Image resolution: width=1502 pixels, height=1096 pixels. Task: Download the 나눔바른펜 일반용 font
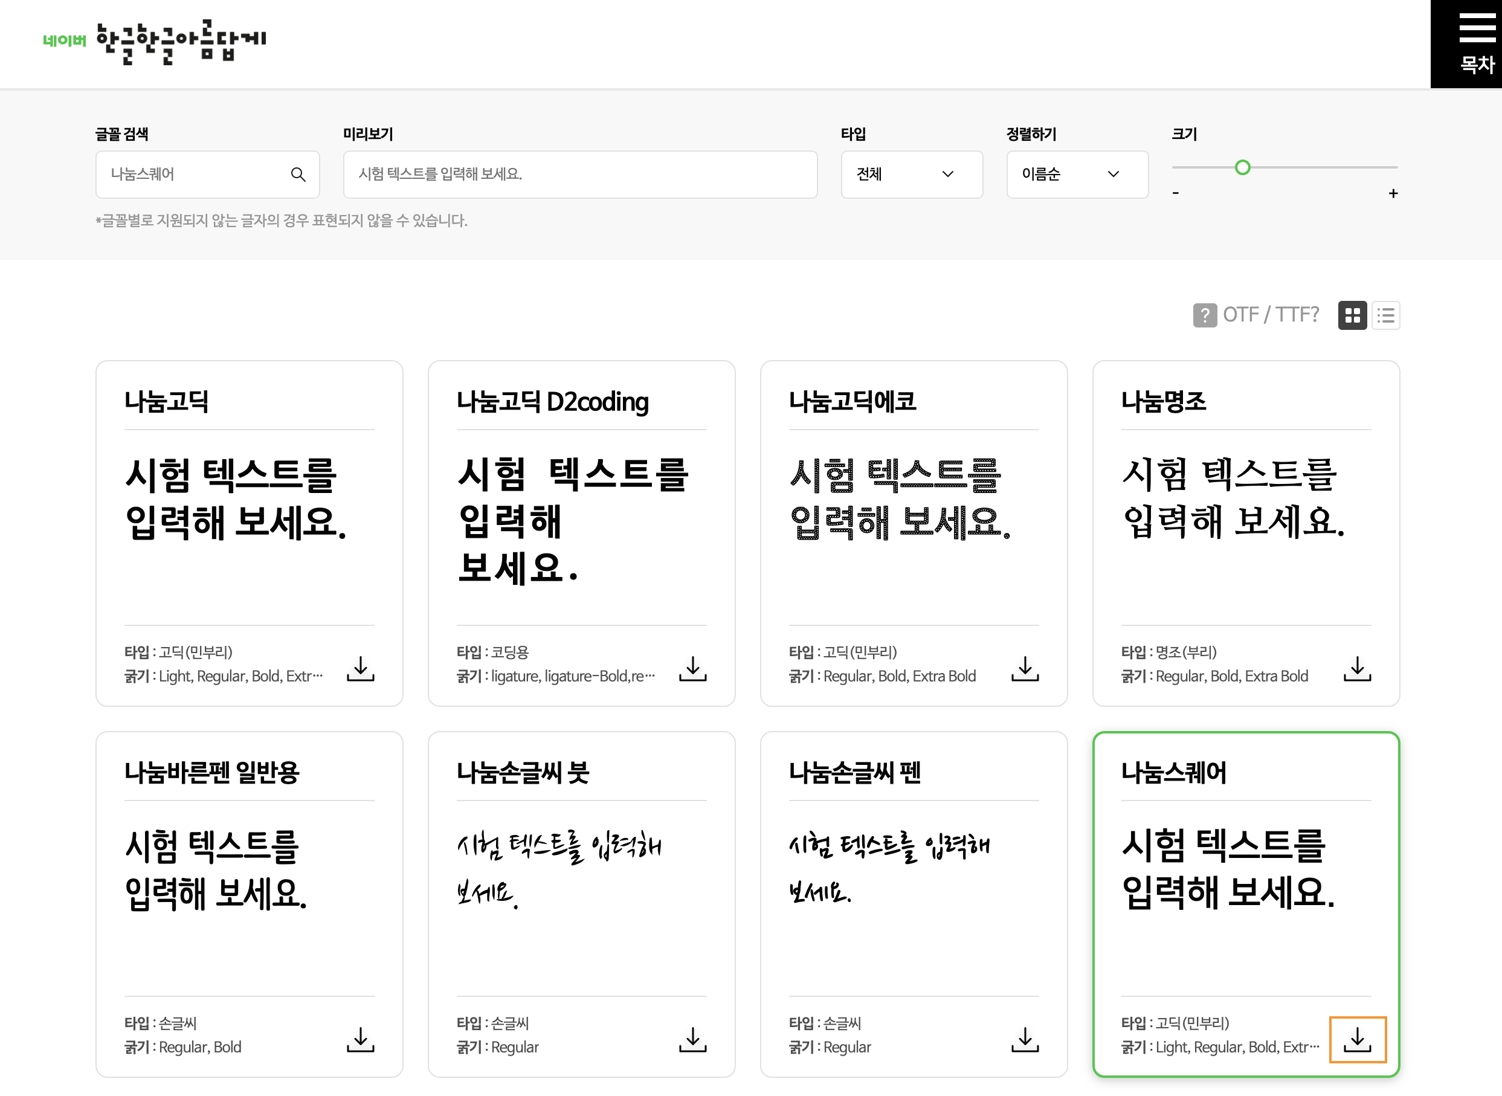360,1039
